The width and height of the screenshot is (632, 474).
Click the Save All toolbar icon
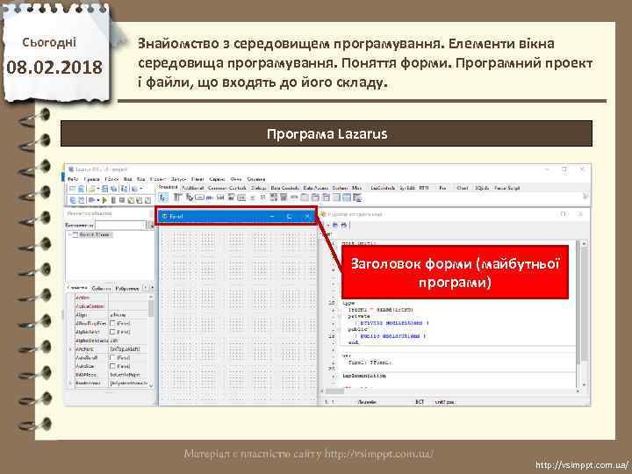[x=113, y=188]
